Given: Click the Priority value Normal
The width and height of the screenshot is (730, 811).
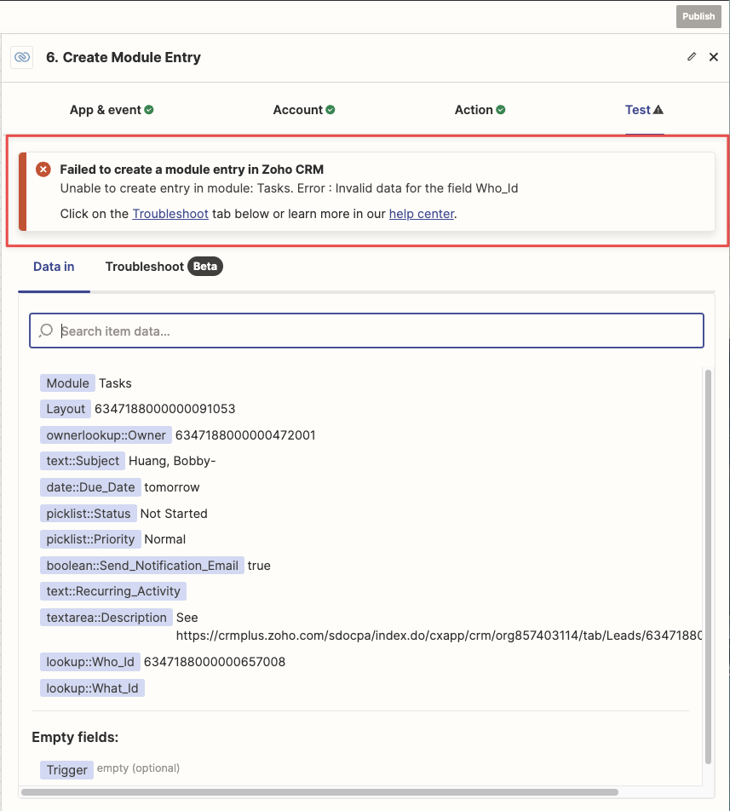Looking at the screenshot, I should coord(165,539).
